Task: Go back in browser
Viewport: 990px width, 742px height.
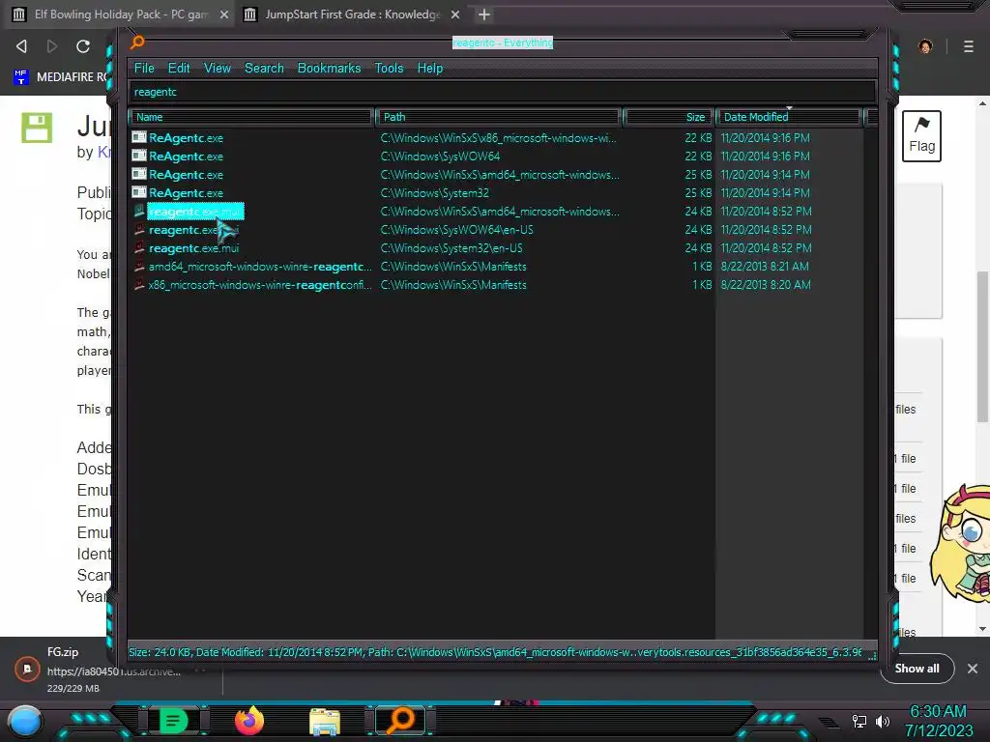Action: pos(21,46)
